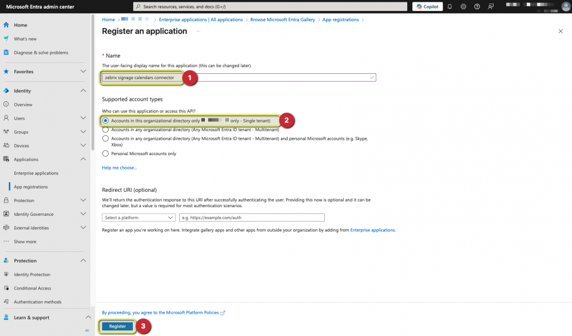Expand the External Identities chevron
The width and height of the screenshot is (572, 336).
coord(83,228)
